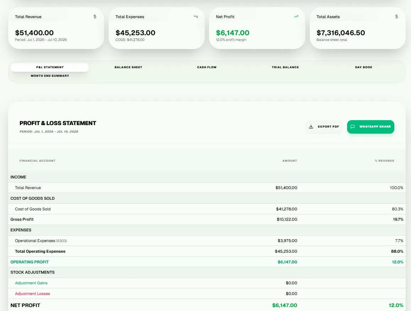
Task: Select Total Operating Expenses row label
Action: point(40,251)
